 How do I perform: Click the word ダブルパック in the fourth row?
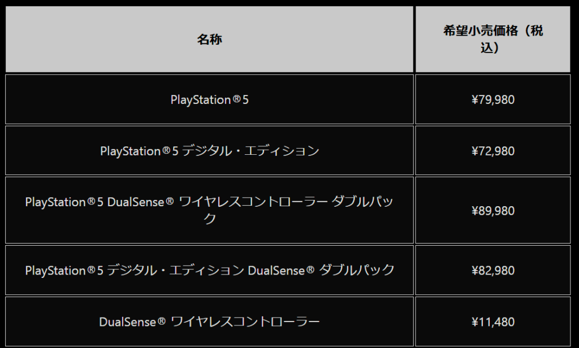click(356, 270)
